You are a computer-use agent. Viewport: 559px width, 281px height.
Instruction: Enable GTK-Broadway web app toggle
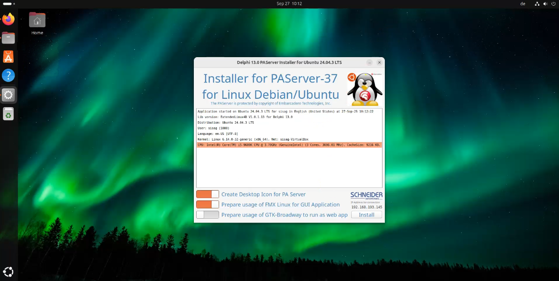[x=207, y=215]
